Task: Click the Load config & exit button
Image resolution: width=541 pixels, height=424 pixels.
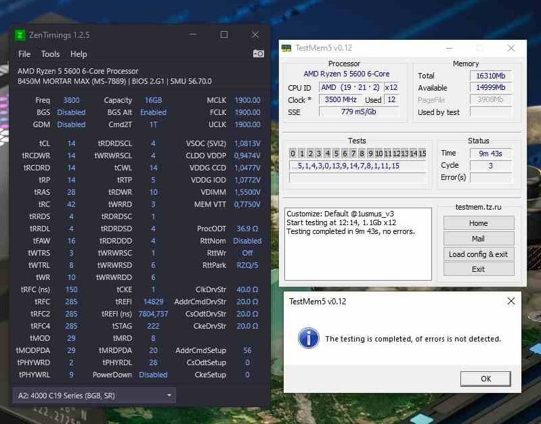Action: (478, 254)
